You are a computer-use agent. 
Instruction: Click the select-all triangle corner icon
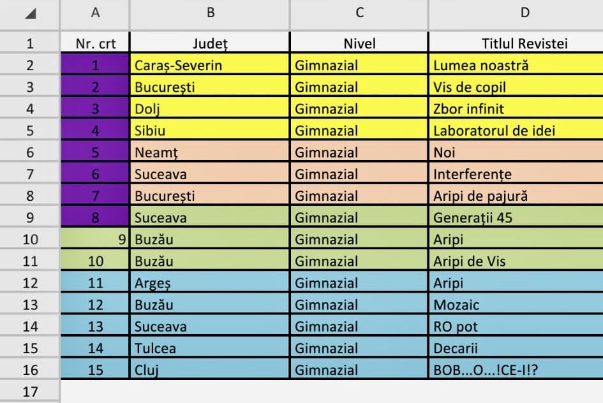31,14
